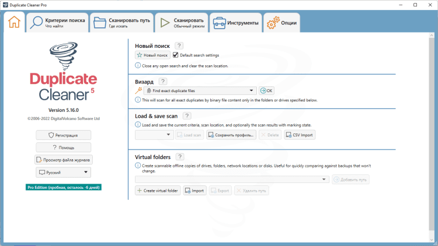This screenshot has width=438, height=246.
Task: Click the help icon beside Новый поиск heading
Action: (x=179, y=45)
